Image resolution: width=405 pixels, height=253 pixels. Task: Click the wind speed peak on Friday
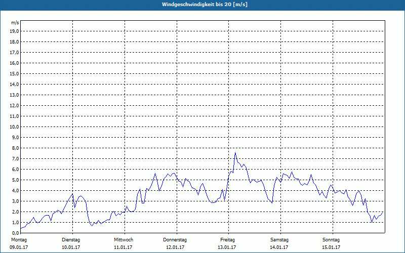[x=235, y=153]
